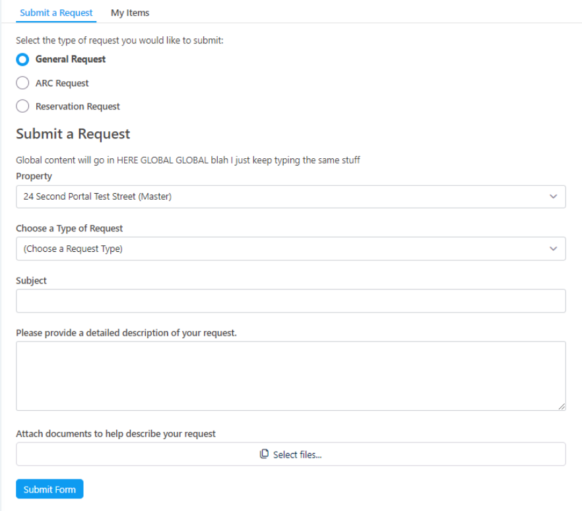
Task: Click the Submit Form button
Action: pyautogui.click(x=49, y=489)
